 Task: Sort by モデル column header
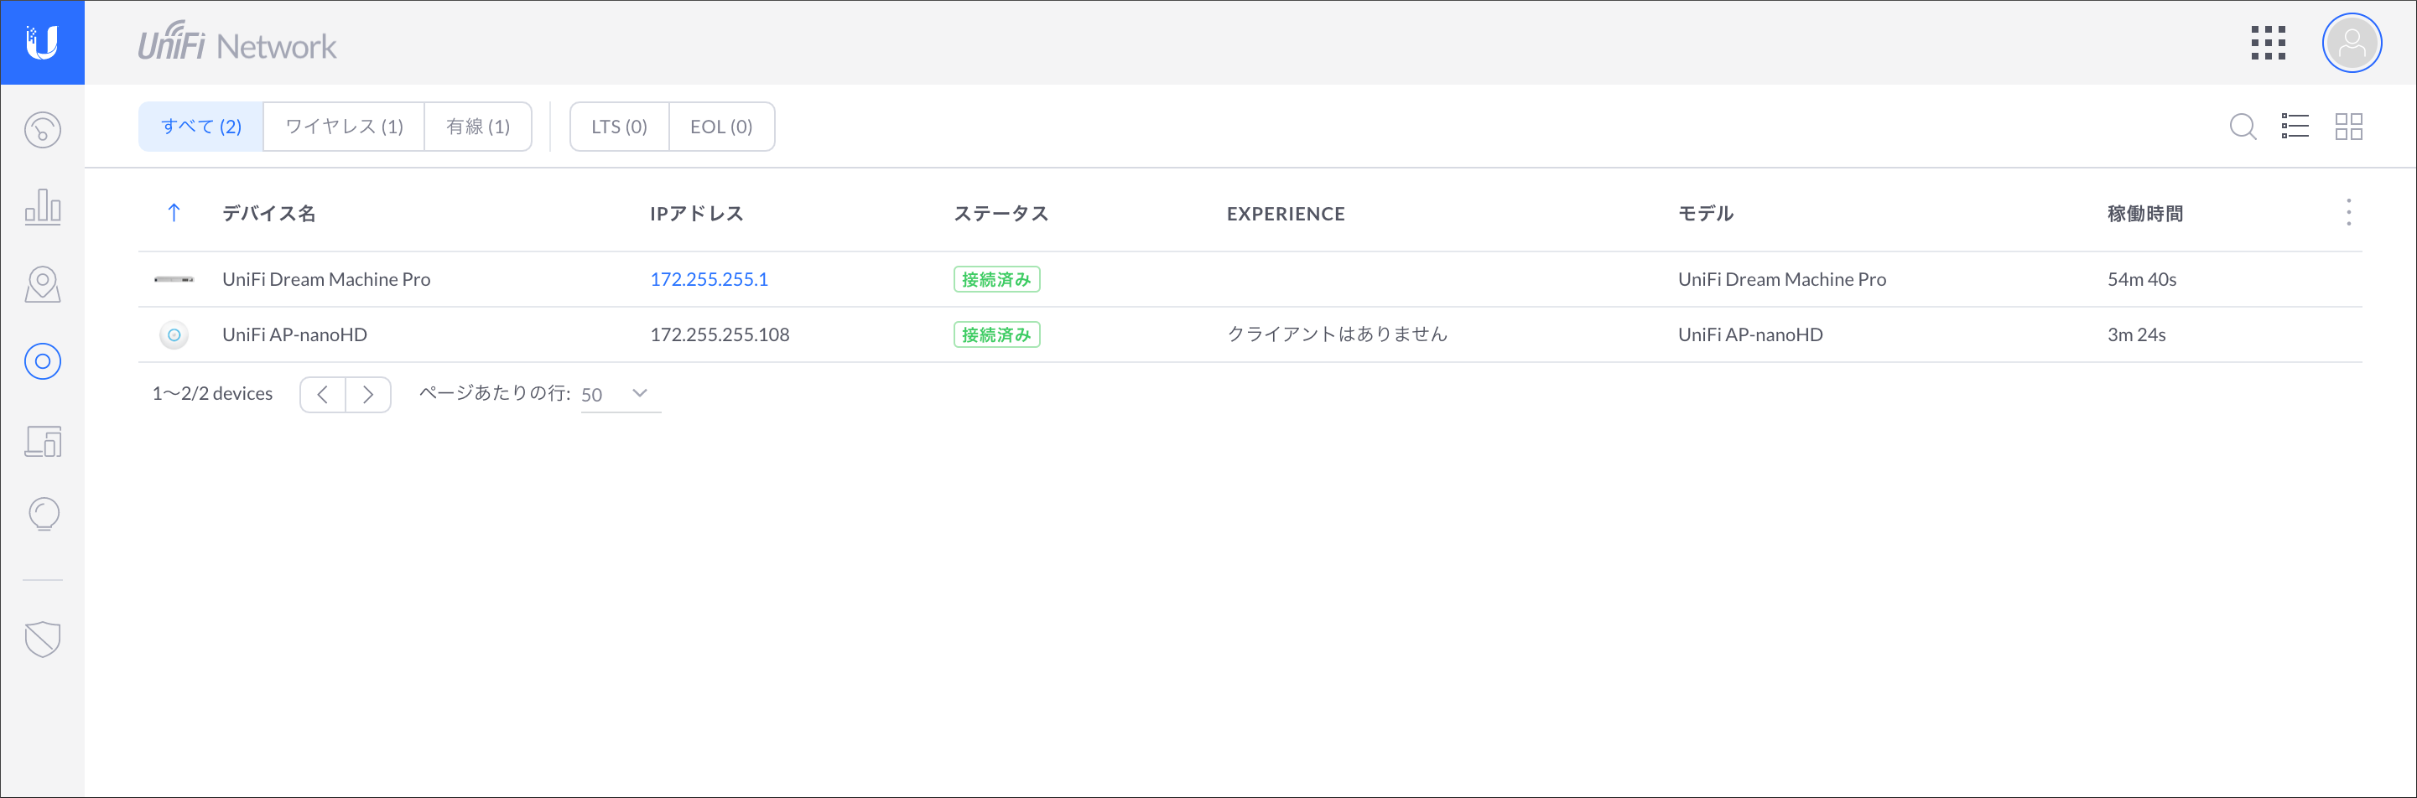point(1706,214)
